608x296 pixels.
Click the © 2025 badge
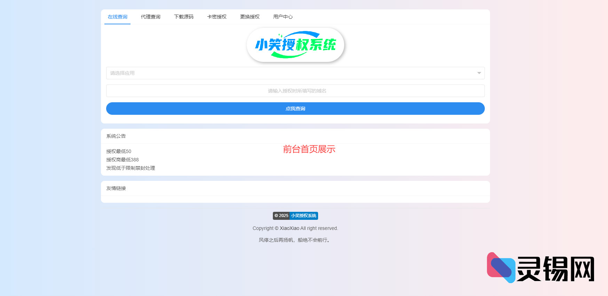click(281, 216)
